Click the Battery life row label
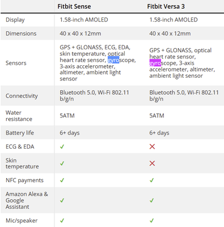Image resolution: width=224 pixels, height=227 pixels. click(20, 133)
